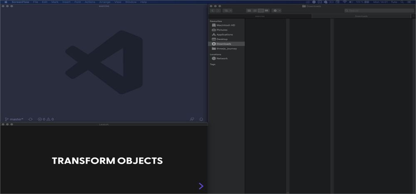Click the Pictures camera icon

pos(214,30)
